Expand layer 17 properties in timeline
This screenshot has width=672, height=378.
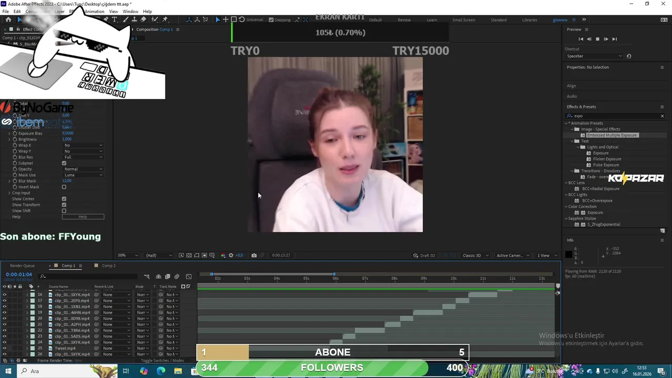click(27, 301)
